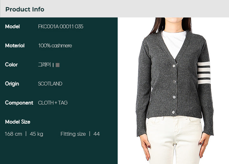
Task: Click the striped armband on the cardigan sleeve
Action: click(204, 73)
